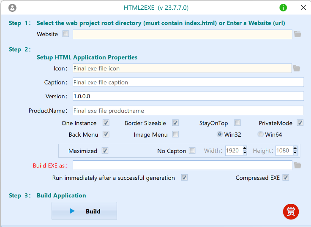Viewport: 311px width, 227px height.
Task: Browse for web project root folder
Action: [297, 34]
